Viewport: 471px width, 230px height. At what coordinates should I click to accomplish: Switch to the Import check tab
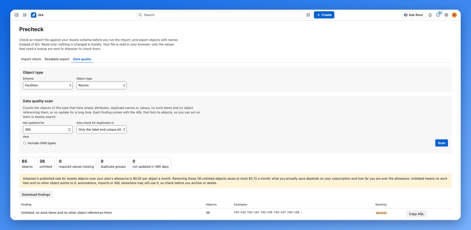pyautogui.click(x=31, y=59)
